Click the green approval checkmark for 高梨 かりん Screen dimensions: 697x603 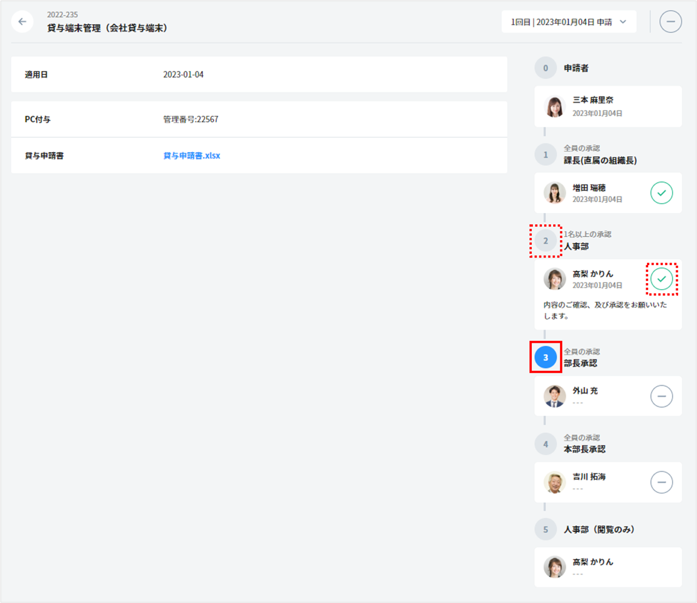tap(661, 279)
